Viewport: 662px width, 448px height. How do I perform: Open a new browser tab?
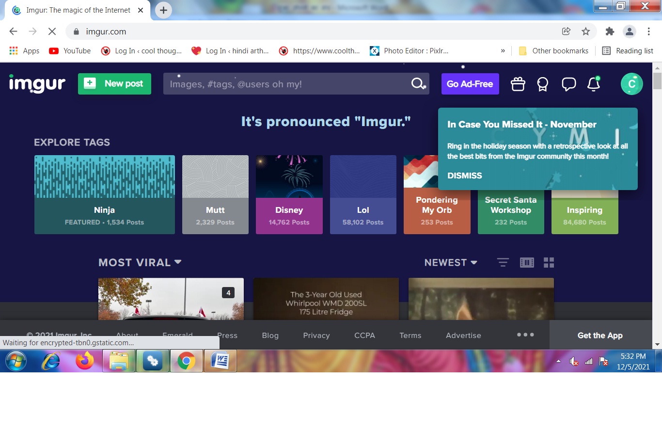163,10
